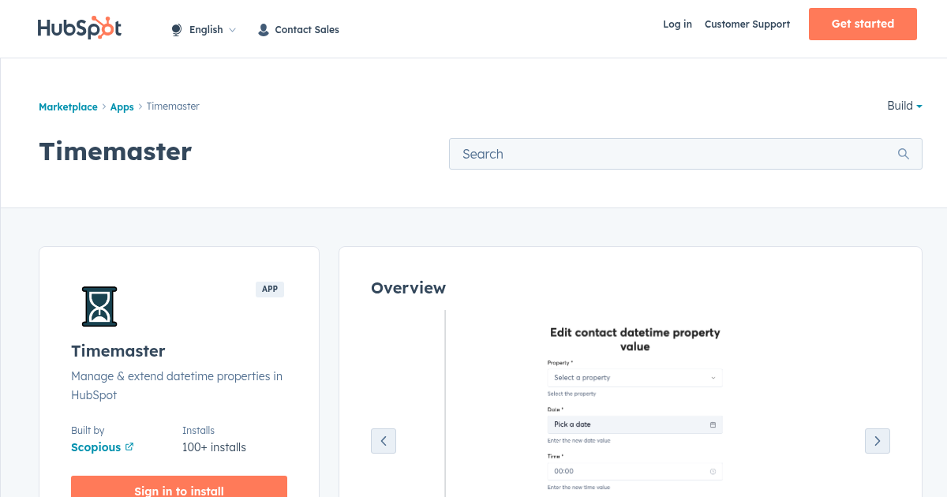Show next overview slide
Viewport: 947px width, 497px height.
tap(878, 441)
